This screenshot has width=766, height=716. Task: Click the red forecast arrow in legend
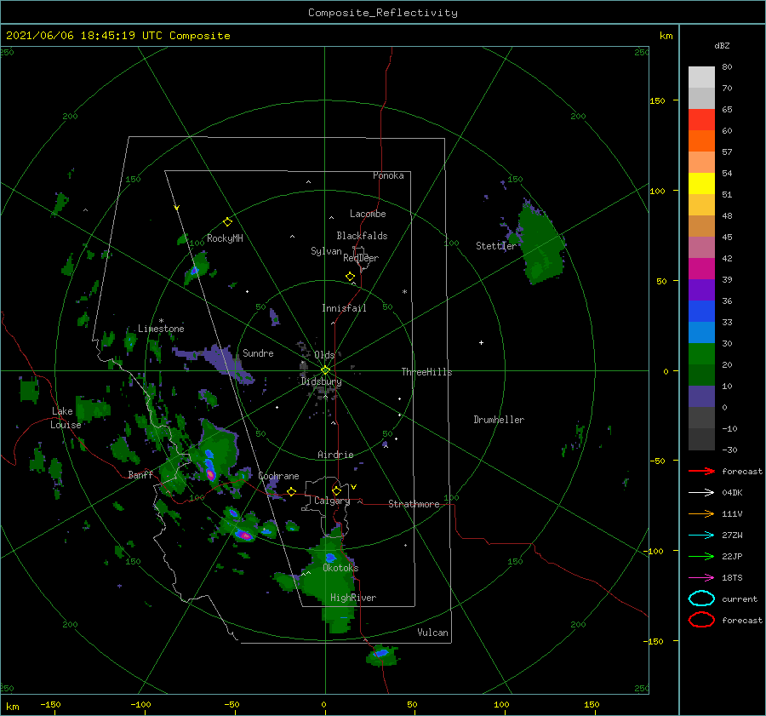701,471
